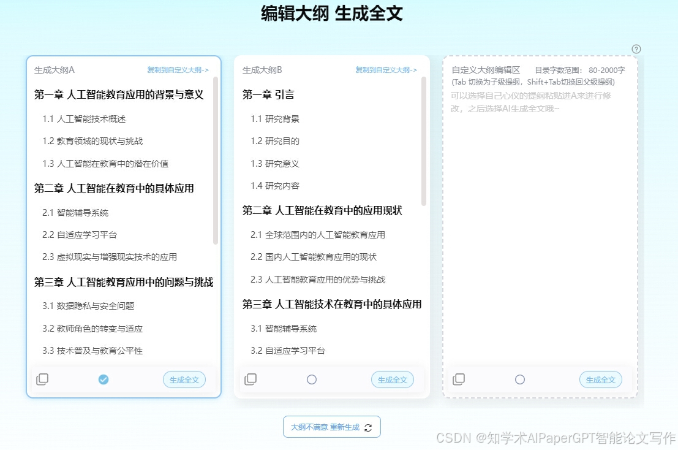This screenshot has width=678, height=450.
Task: Click 生成全文 button under 生成大纲A
Action: [184, 379]
